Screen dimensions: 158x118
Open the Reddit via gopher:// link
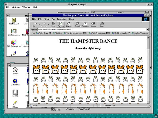point(121,33)
